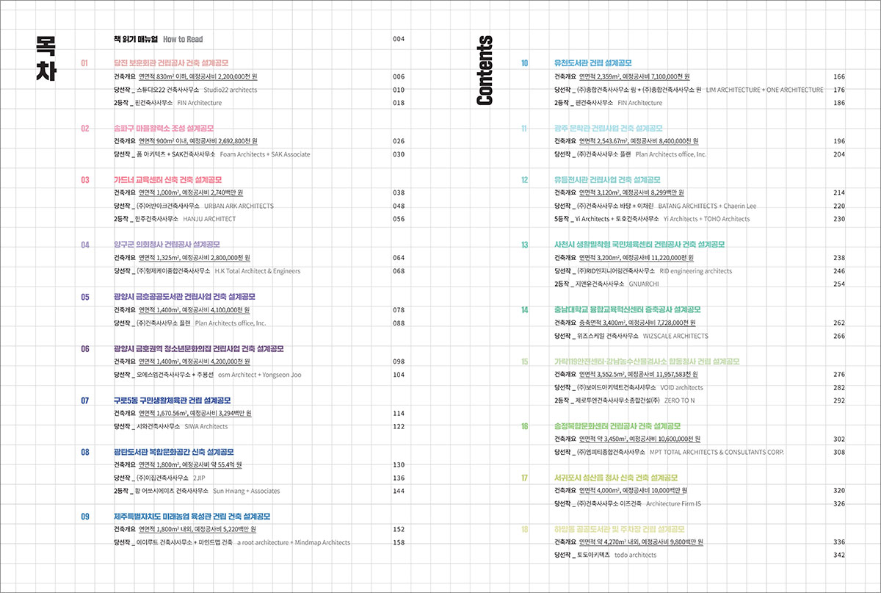Screen dimensions: 881x593
Task: Click 'a root architecture + Mindmap Architects'
Action: (294, 543)
